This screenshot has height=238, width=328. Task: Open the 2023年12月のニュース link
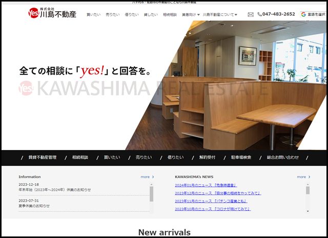pos(218,193)
